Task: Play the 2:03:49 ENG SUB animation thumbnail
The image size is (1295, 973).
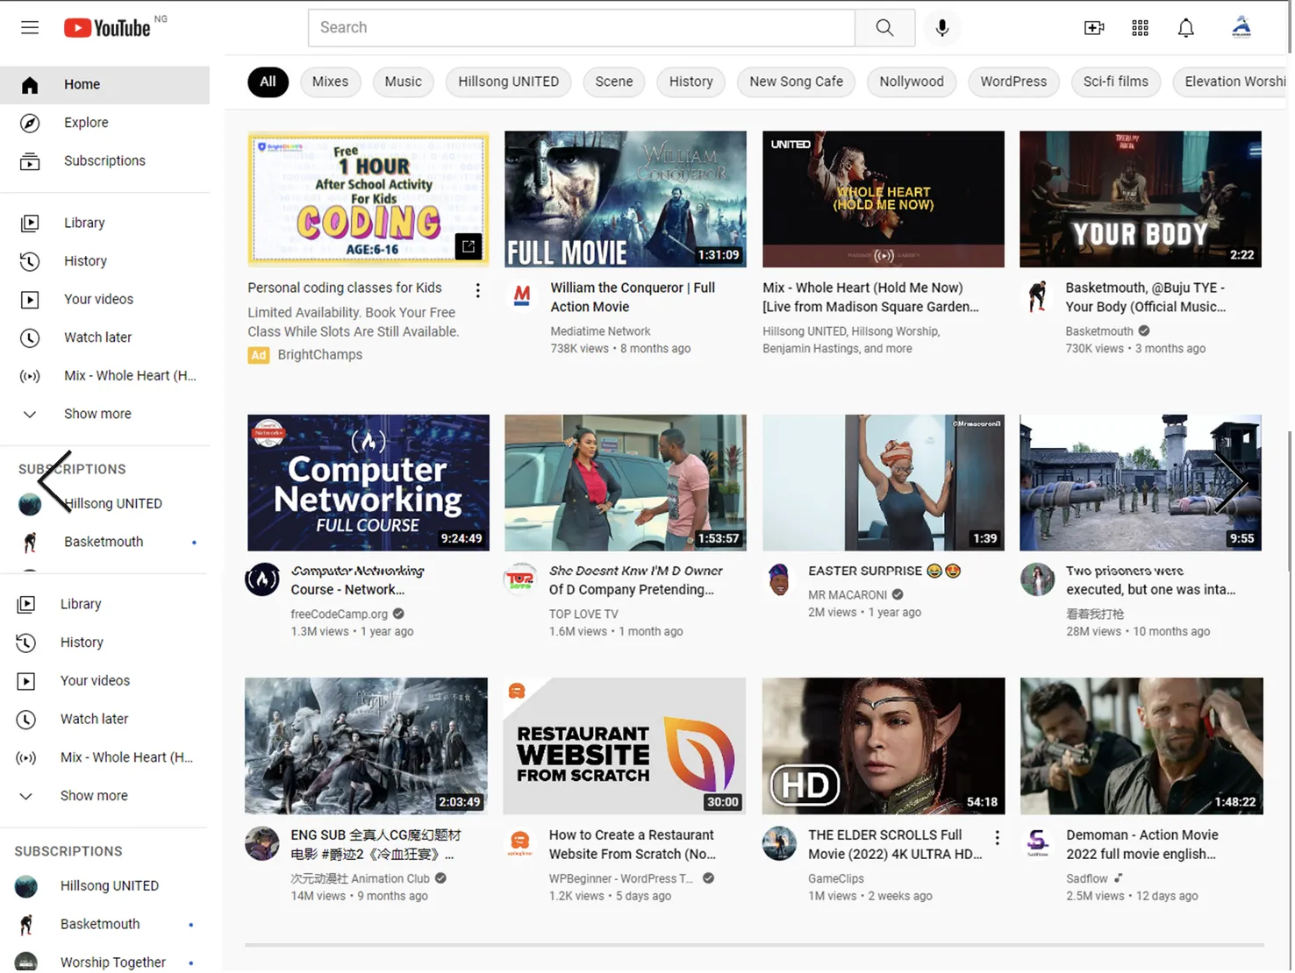Action: pyautogui.click(x=367, y=748)
